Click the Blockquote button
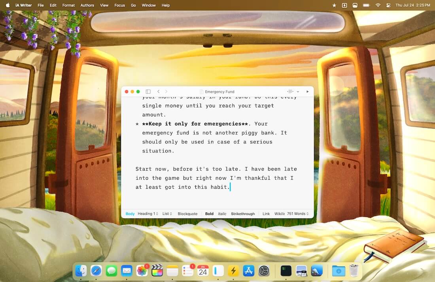 click(187, 214)
